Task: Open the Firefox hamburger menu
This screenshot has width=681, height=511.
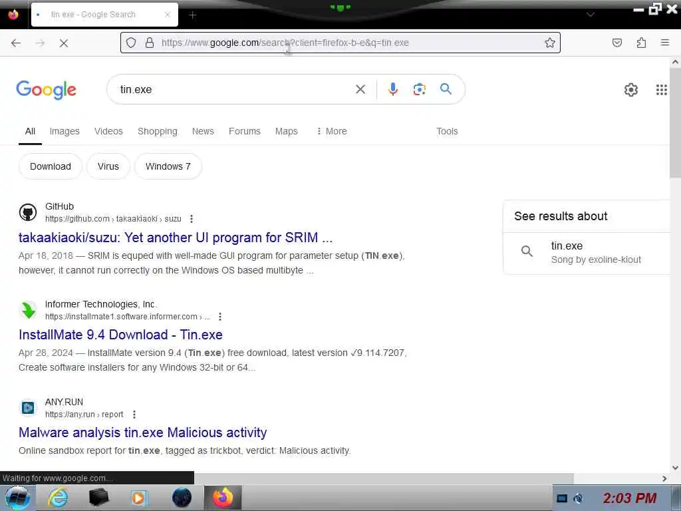Action: coord(664,43)
